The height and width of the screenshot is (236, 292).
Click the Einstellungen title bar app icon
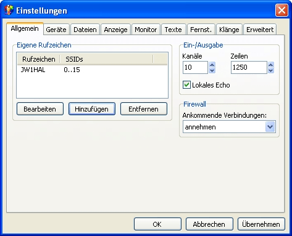9,10
